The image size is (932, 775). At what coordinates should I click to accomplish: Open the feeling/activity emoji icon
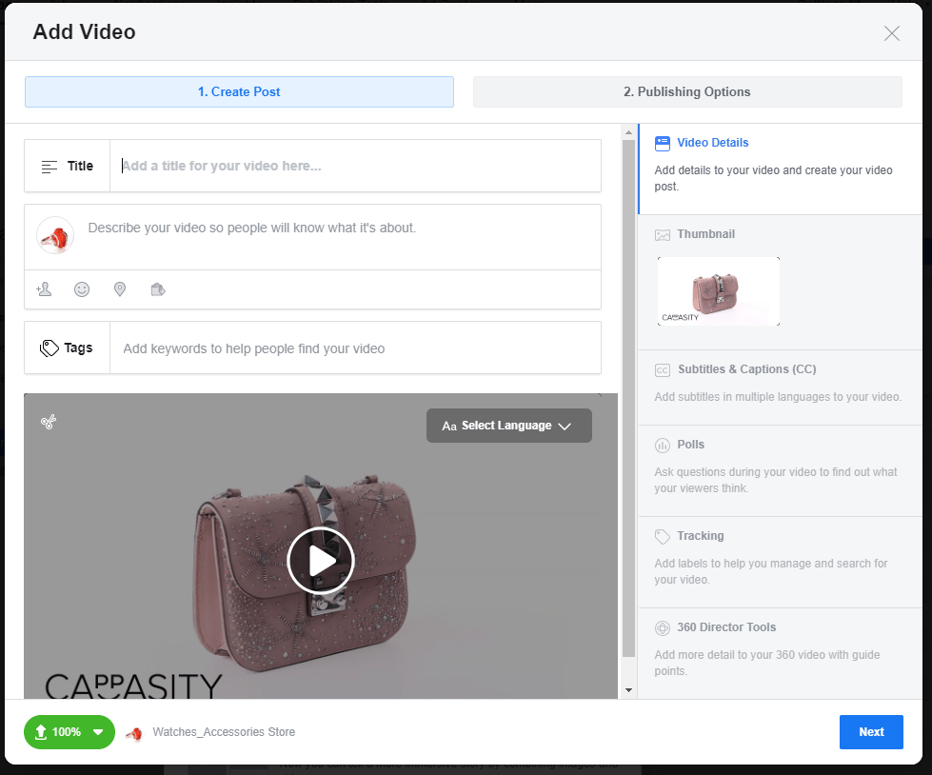tap(82, 289)
